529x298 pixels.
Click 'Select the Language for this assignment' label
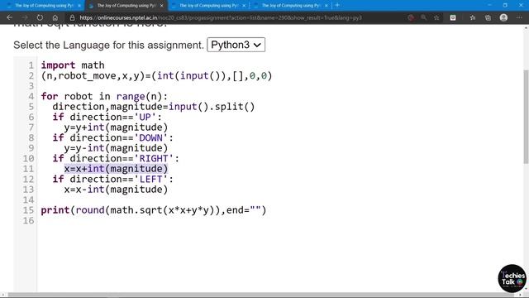click(x=108, y=45)
